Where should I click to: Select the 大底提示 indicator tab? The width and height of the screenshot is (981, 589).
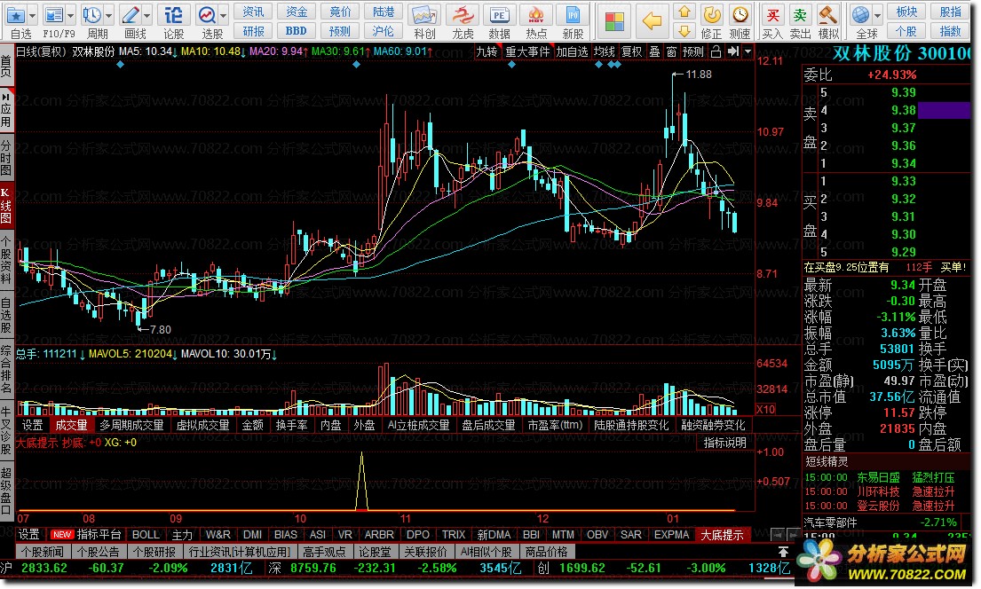(x=722, y=535)
